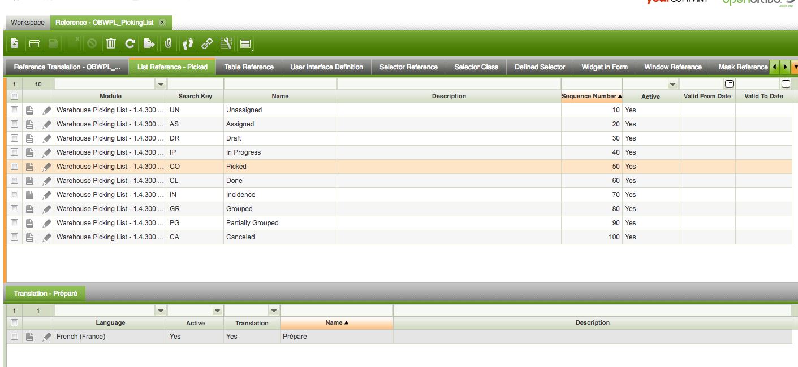798x367 pixels.
Task: Click the Export to spreadsheet icon
Action: click(149, 43)
